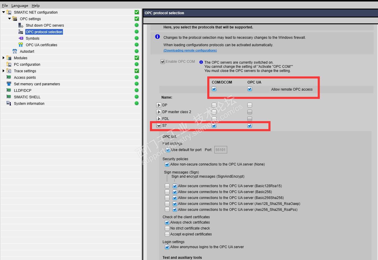378x260 pixels.
Task: Click the LLDP/DCP icon
Action: click(x=9, y=90)
